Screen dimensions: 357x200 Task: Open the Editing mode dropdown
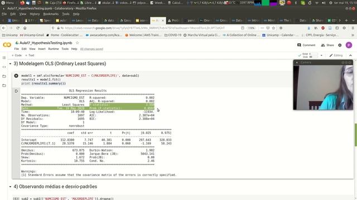tap(336, 56)
